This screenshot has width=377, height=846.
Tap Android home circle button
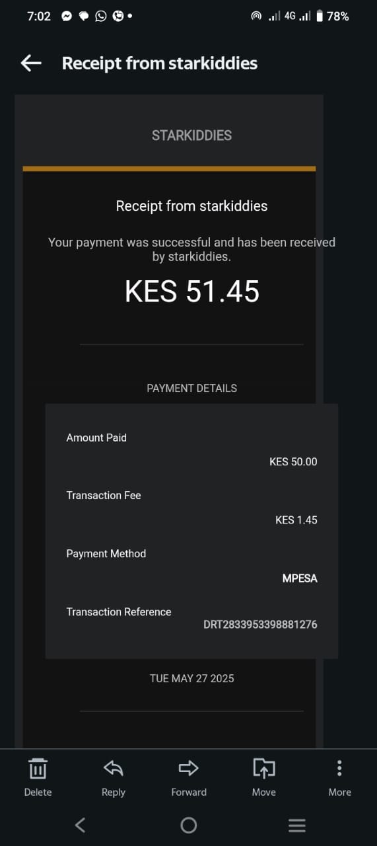[x=189, y=825]
